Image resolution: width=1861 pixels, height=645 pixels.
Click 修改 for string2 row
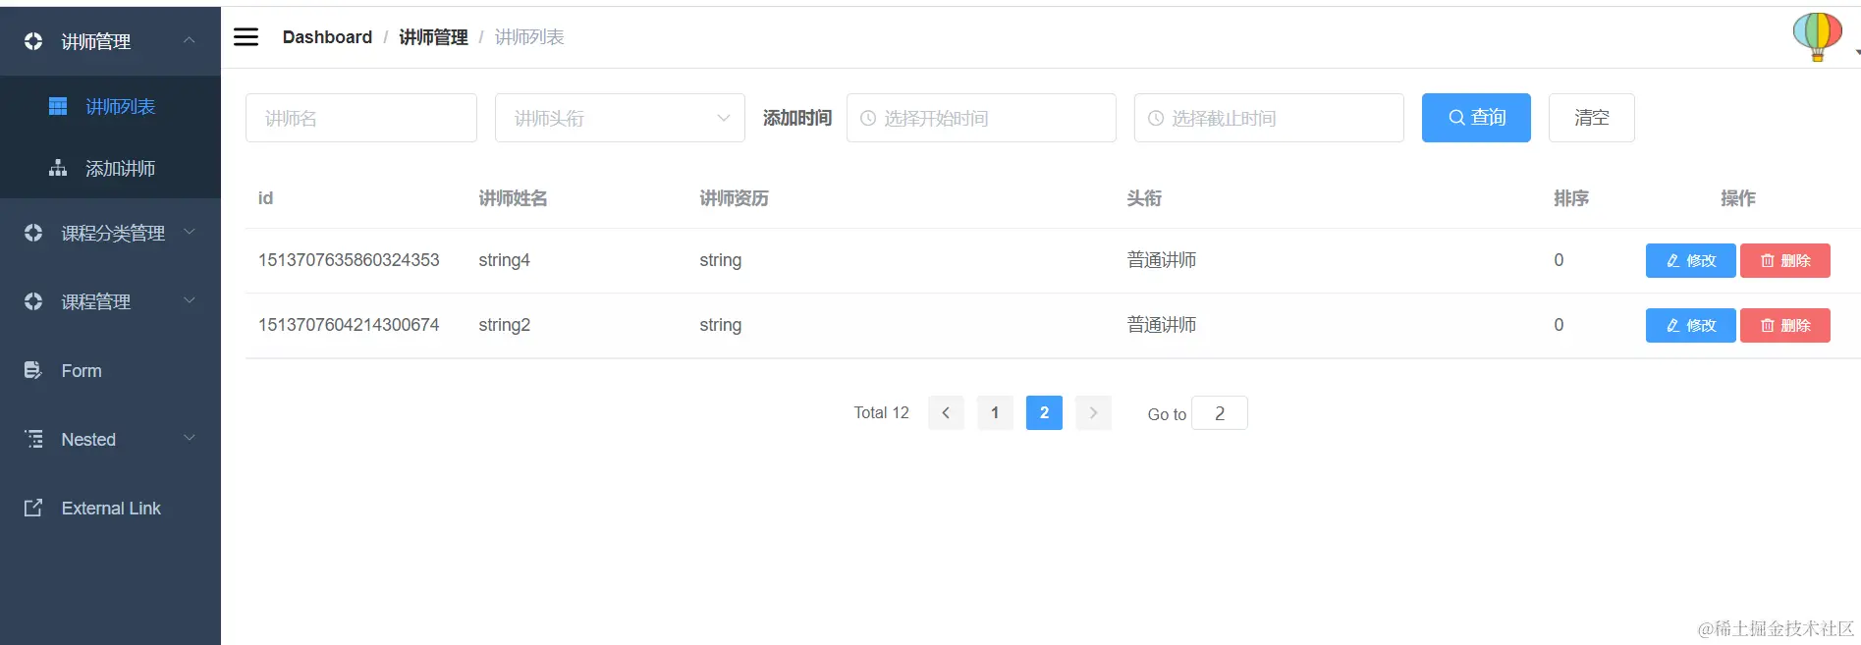point(1691,325)
